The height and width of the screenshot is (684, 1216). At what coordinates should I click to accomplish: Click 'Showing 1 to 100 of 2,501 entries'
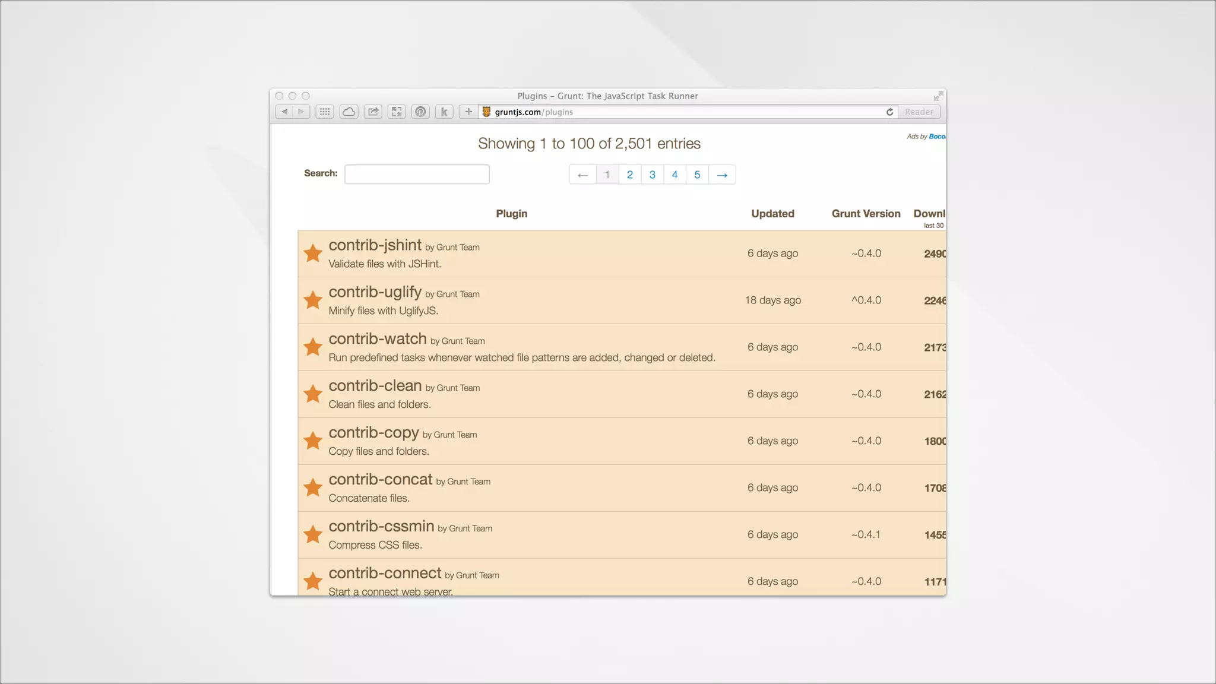click(x=589, y=144)
